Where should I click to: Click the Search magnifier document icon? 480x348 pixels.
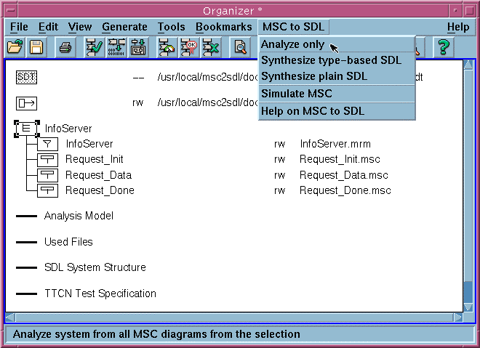(240, 47)
